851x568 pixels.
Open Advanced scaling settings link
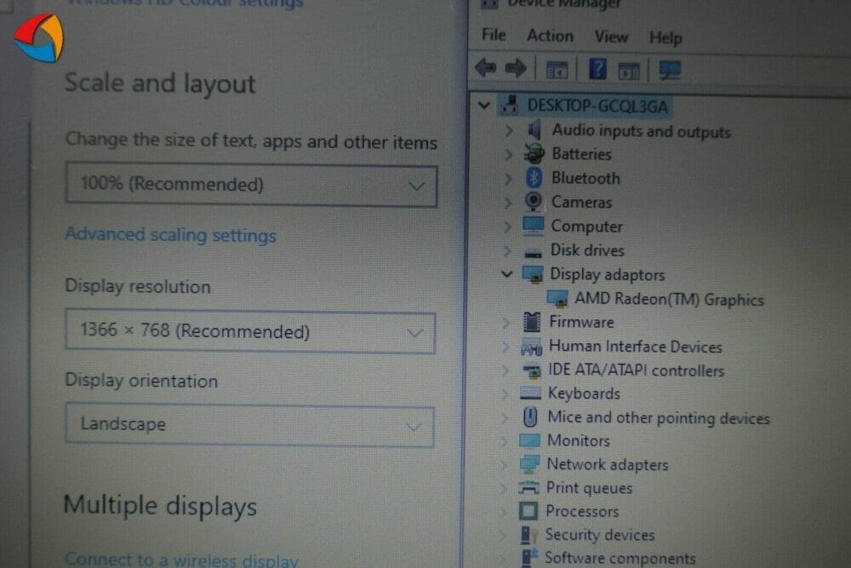point(170,234)
